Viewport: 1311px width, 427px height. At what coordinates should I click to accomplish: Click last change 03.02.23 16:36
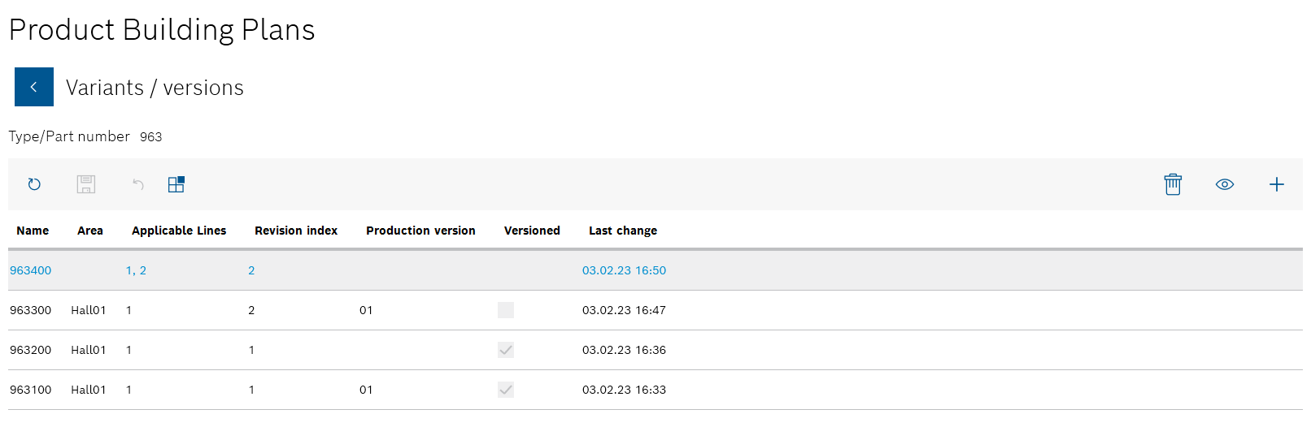(x=624, y=350)
